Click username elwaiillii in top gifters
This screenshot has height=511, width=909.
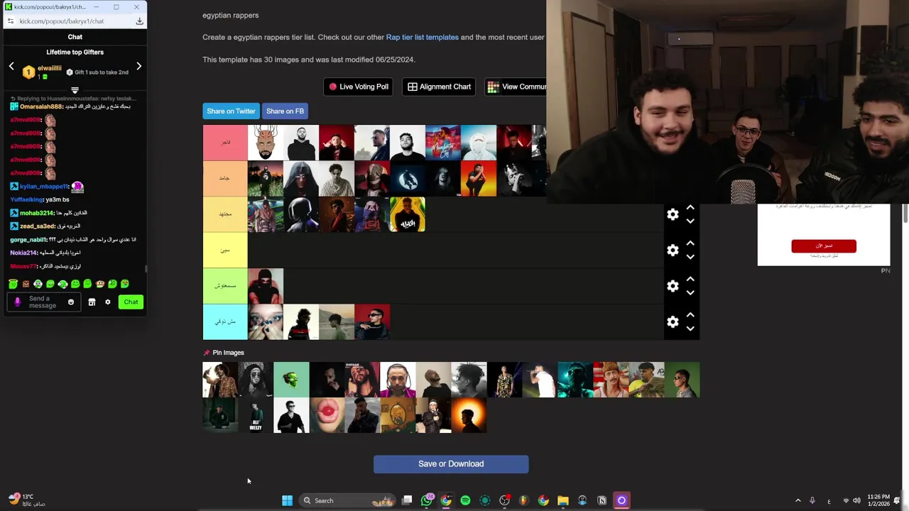click(50, 68)
